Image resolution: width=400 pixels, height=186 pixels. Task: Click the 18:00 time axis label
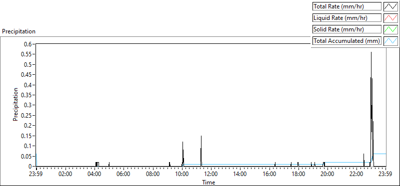[298, 175]
